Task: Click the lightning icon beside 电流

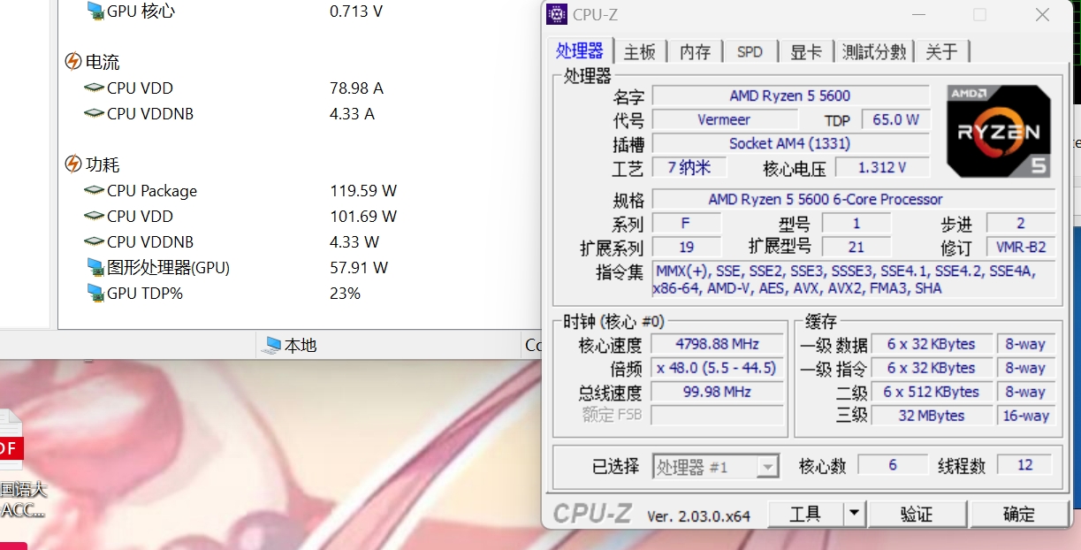Action: coord(73,62)
